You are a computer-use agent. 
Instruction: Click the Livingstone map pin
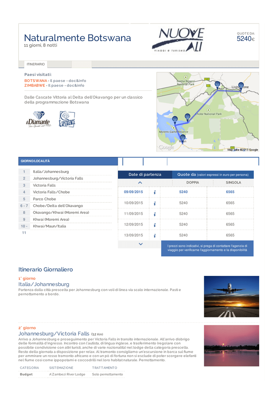pyautogui.click(x=241, y=86)
